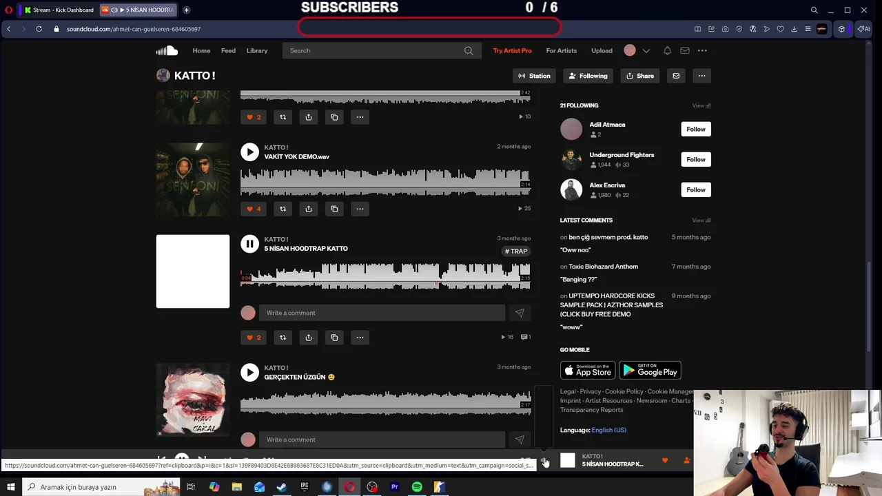Switch to Stream - Kick Dashboard browser tab

pyautogui.click(x=59, y=10)
